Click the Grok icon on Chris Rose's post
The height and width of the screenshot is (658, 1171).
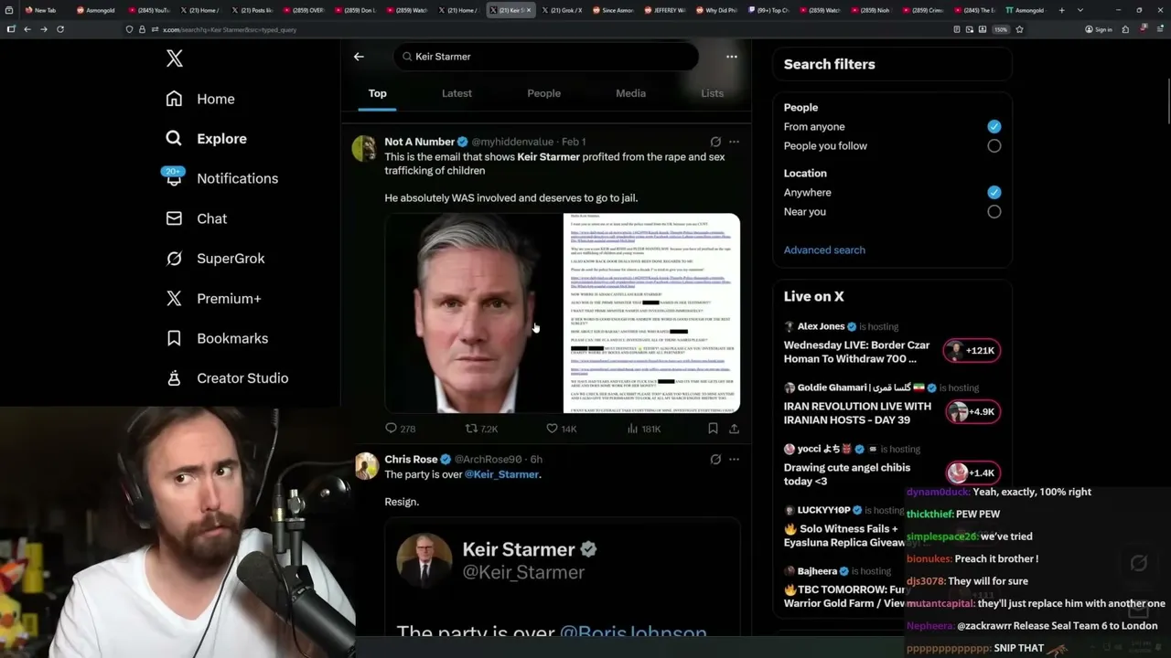[715, 459]
